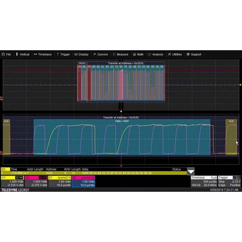Click the decode table down-arrow button
The image size is (242, 242).
point(191,172)
